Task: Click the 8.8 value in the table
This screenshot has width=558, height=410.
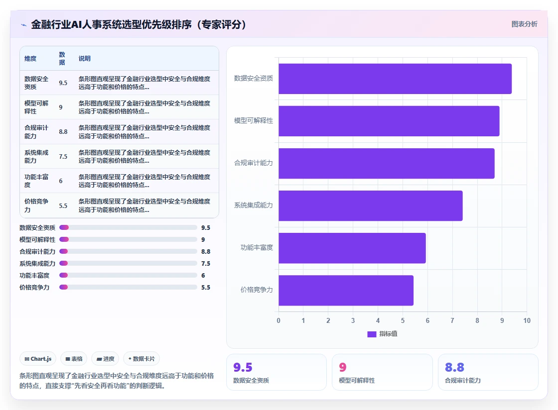Action: (63, 132)
